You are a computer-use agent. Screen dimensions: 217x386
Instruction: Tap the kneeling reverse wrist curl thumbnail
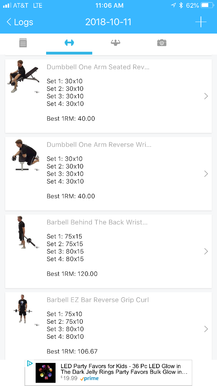[23, 155]
